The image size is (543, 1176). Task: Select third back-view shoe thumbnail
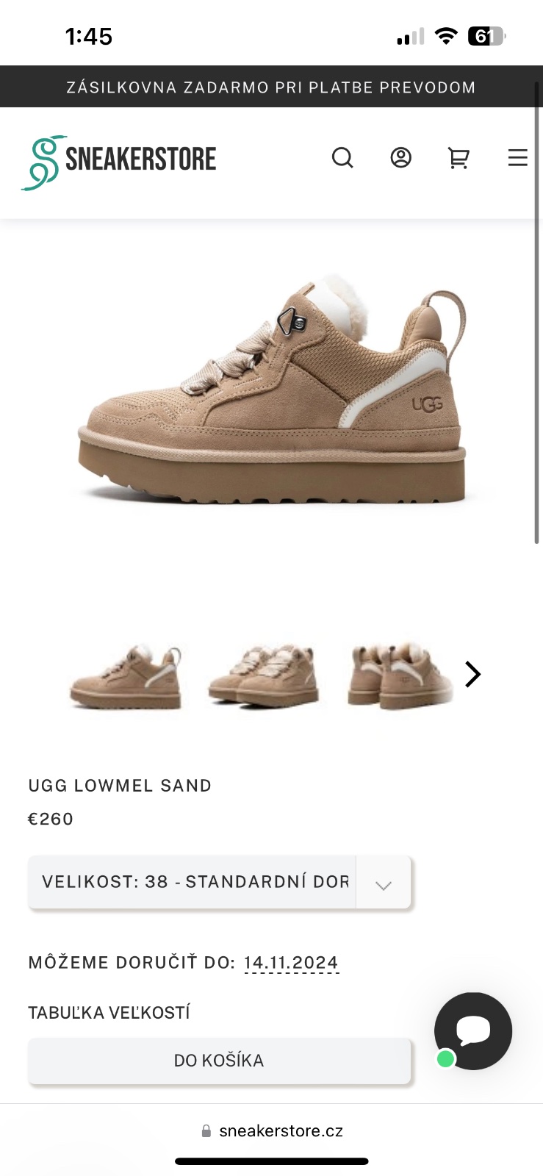(x=400, y=675)
